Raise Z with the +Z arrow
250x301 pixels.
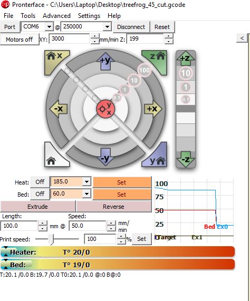pos(186,58)
